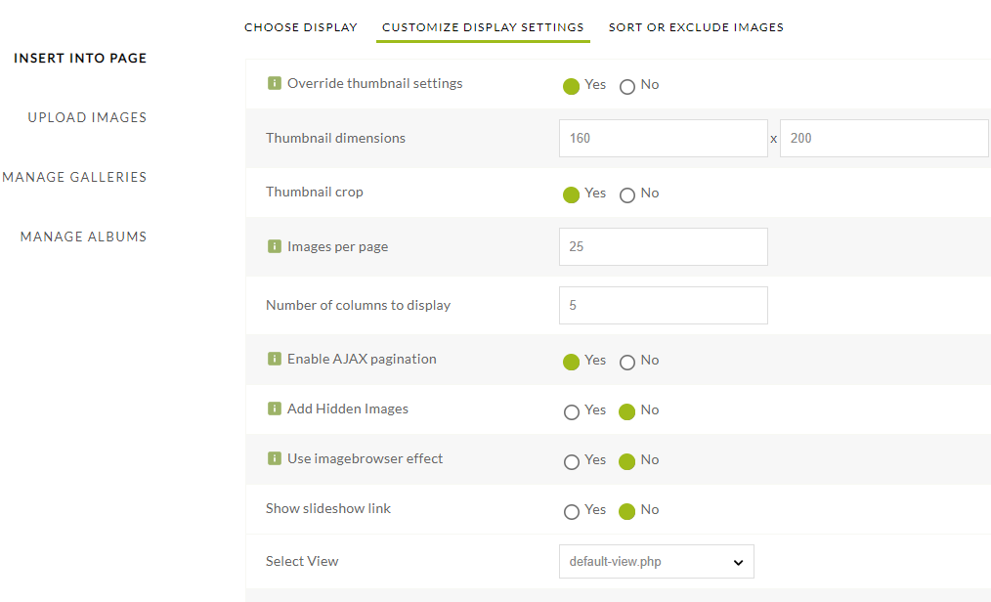Open Manage Galleries in sidebar

[x=74, y=177]
